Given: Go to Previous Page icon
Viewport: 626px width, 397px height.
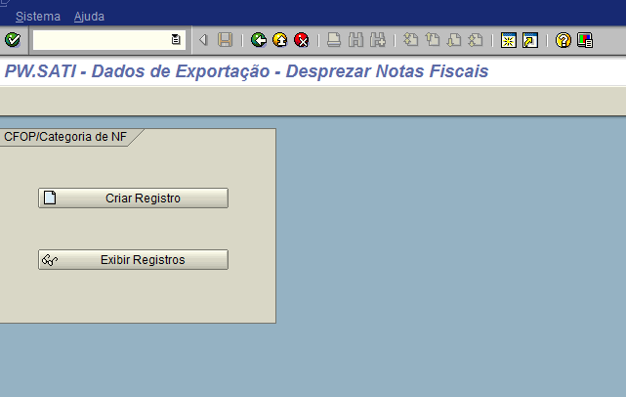Looking at the screenshot, I should coord(433,40).
